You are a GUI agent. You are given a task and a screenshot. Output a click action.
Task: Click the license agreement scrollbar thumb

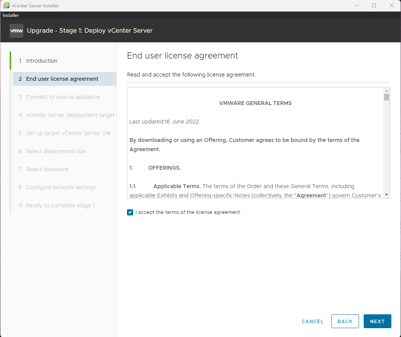[386, 97]
